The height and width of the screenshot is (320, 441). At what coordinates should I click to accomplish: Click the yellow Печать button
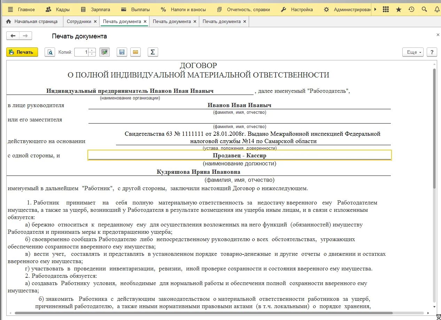click(x=22, y=52)
